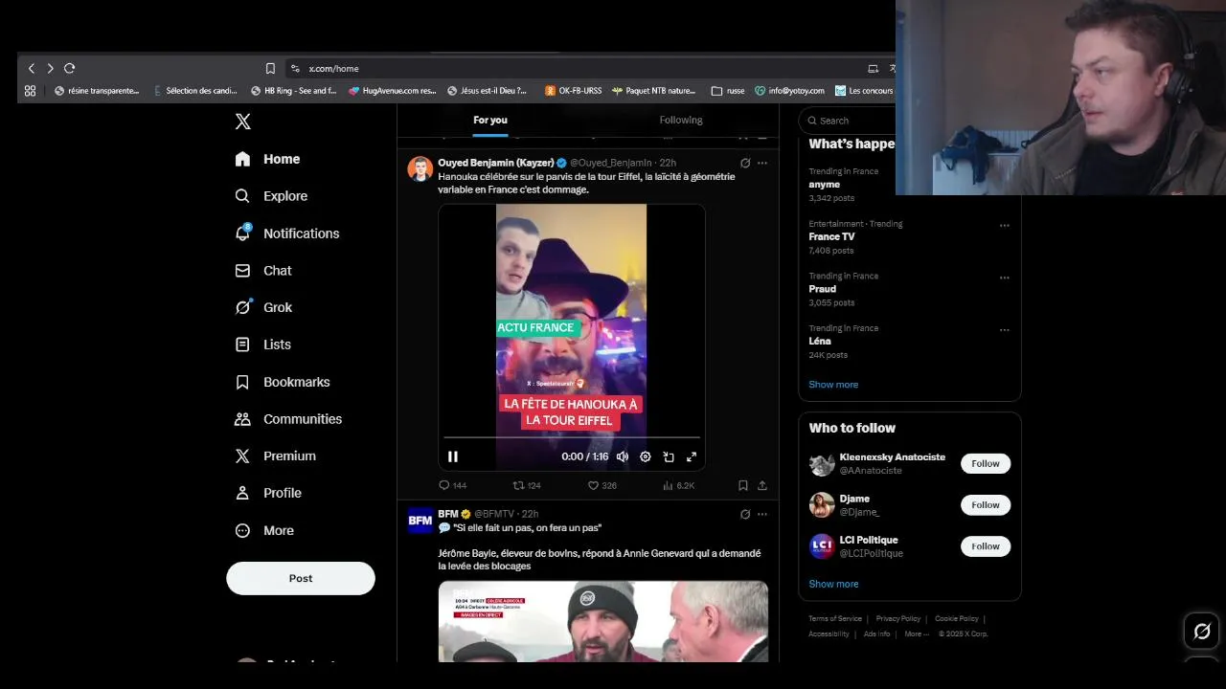
Task: Reload the page with refresh icon
Action: [x=70, y=68]
